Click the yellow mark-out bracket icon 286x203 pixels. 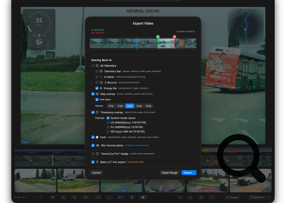coord(190,197)
